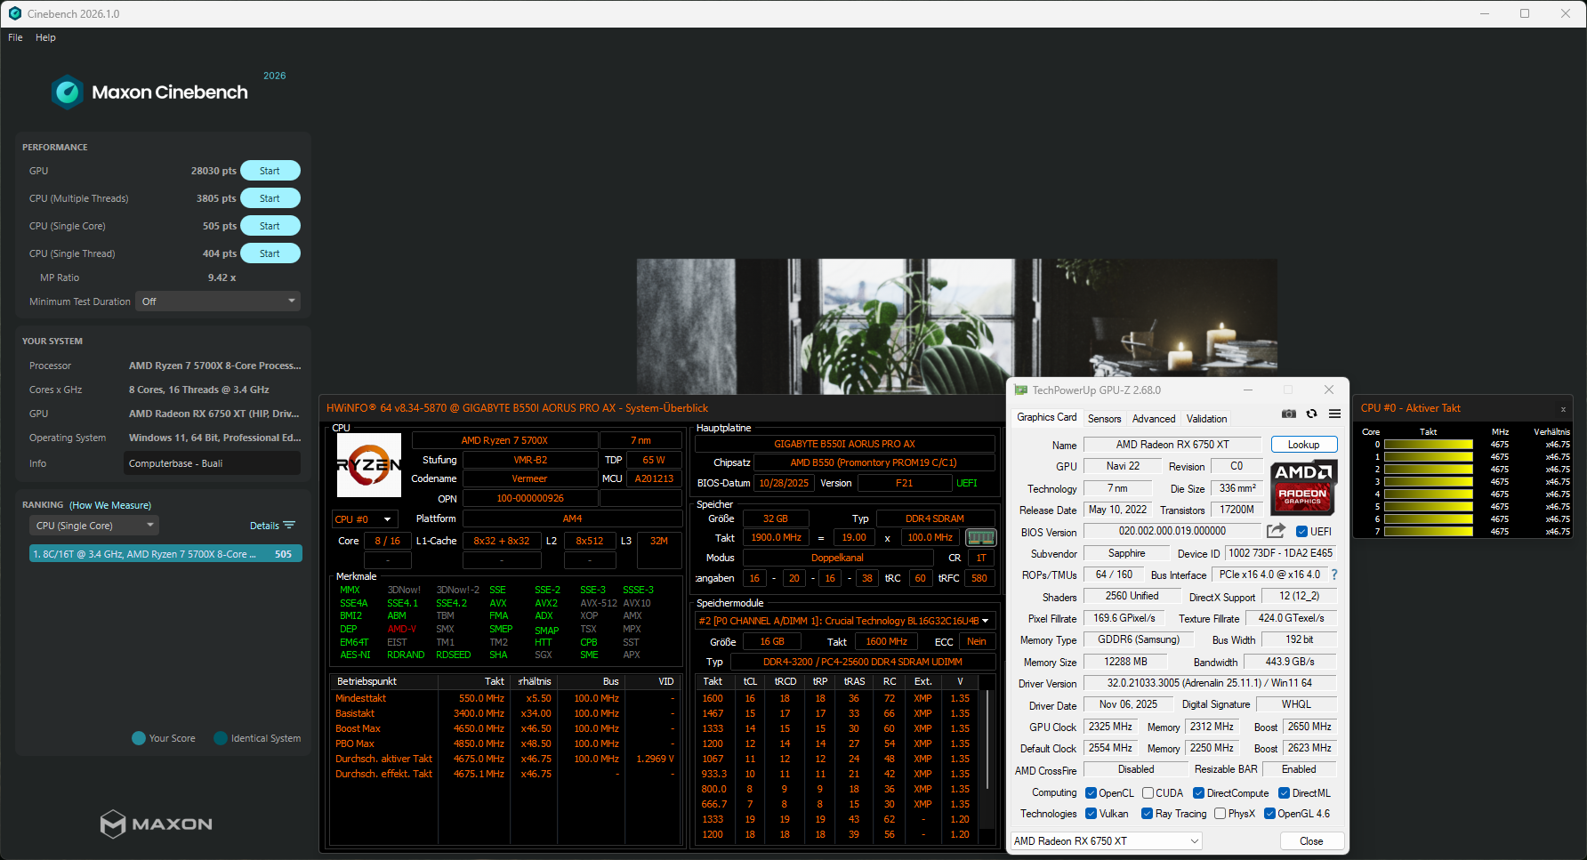This screenshot has height=860, width=1587.
Task: Click the Info field Computerbase - Buali
Action: pos(212,463)
